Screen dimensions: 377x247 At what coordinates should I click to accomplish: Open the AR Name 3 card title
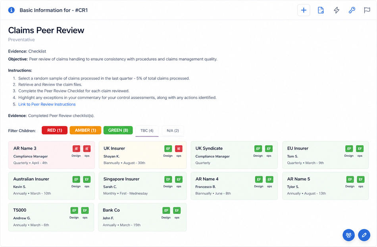[x=25, y=148]
